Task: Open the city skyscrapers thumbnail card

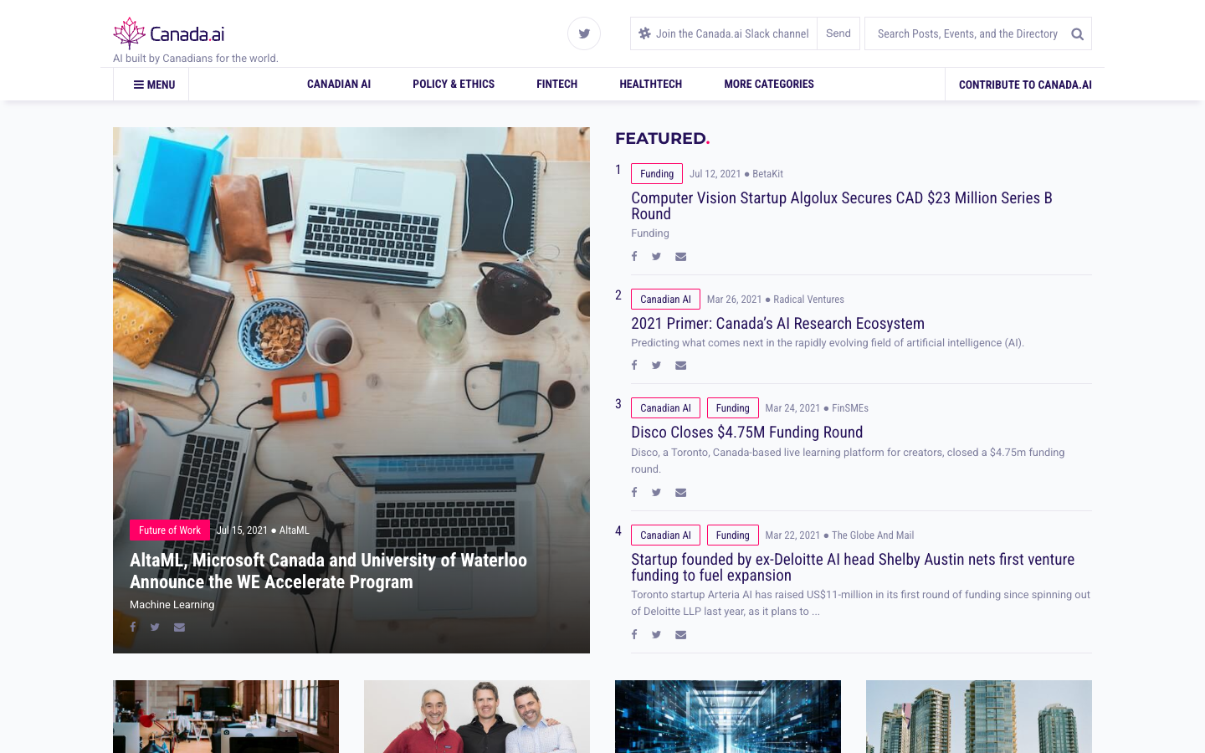Action: 979,716
